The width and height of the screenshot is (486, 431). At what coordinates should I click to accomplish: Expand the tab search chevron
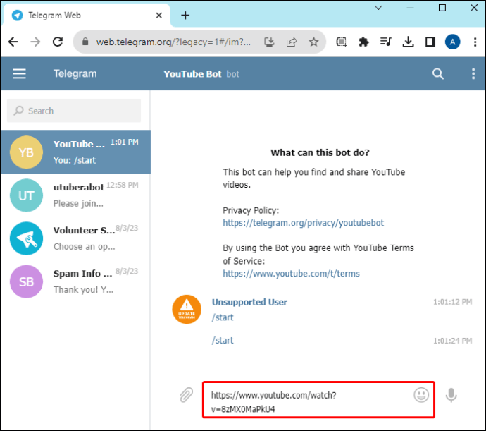(x=379, y=8)
